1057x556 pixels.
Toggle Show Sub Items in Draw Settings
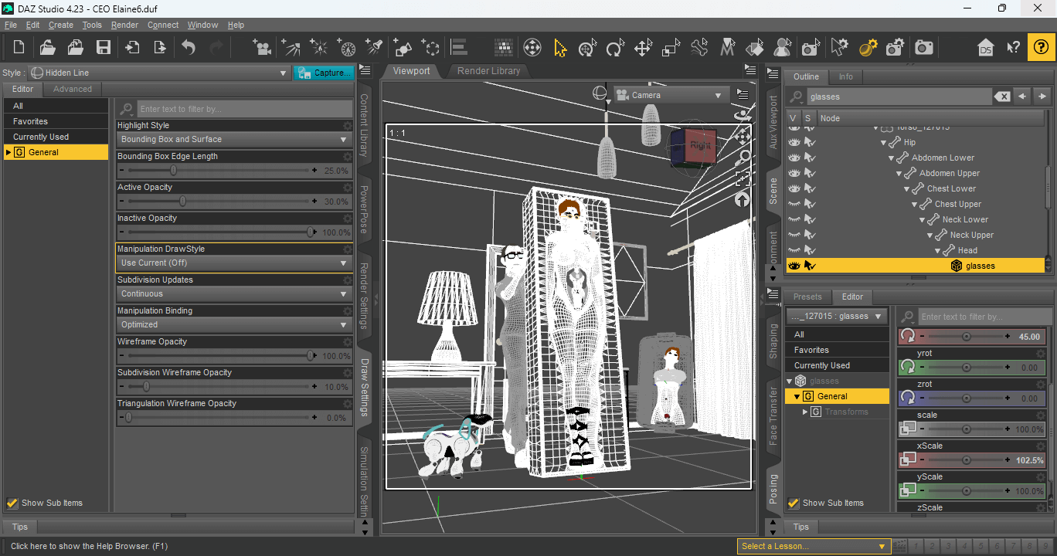tap(12, 503)
